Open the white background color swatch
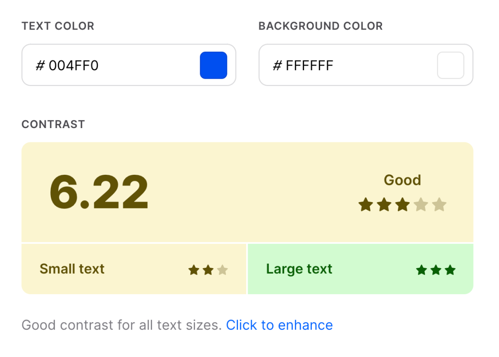Screen dimensions: 499x357 (450, 65)
